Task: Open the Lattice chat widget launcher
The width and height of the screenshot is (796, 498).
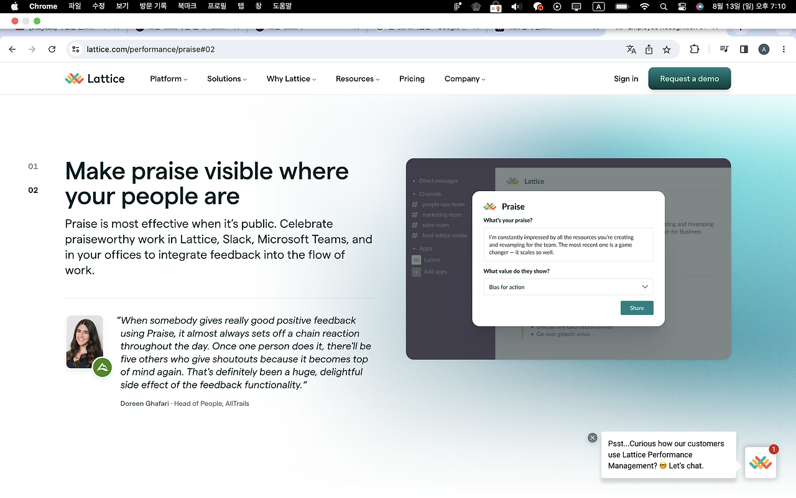Action: tap(761, 463)
